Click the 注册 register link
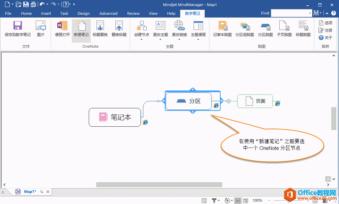The image size is (339, 204). click(x=326, y=30)
